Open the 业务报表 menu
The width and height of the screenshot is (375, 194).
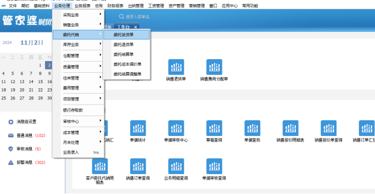pos(83,6)
